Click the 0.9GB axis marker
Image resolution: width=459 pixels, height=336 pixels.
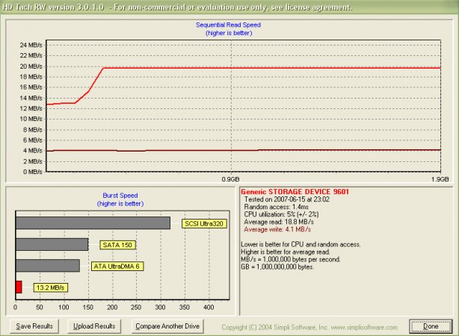[230, 179]
